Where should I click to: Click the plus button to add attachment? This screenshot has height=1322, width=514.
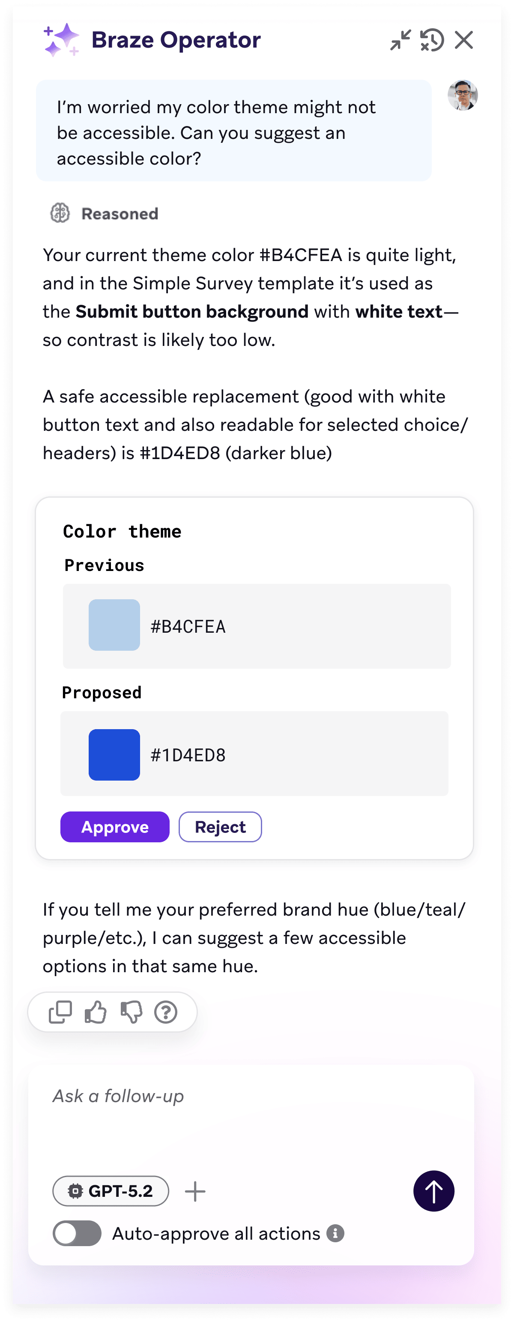[x=195, y=1192]
